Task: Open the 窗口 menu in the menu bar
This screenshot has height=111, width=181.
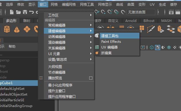Action: [43, 4]
